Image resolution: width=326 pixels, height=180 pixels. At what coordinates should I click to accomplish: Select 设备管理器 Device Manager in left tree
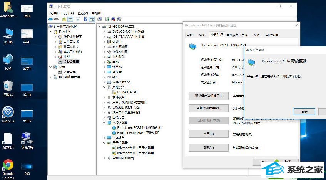tap(71, 62)
